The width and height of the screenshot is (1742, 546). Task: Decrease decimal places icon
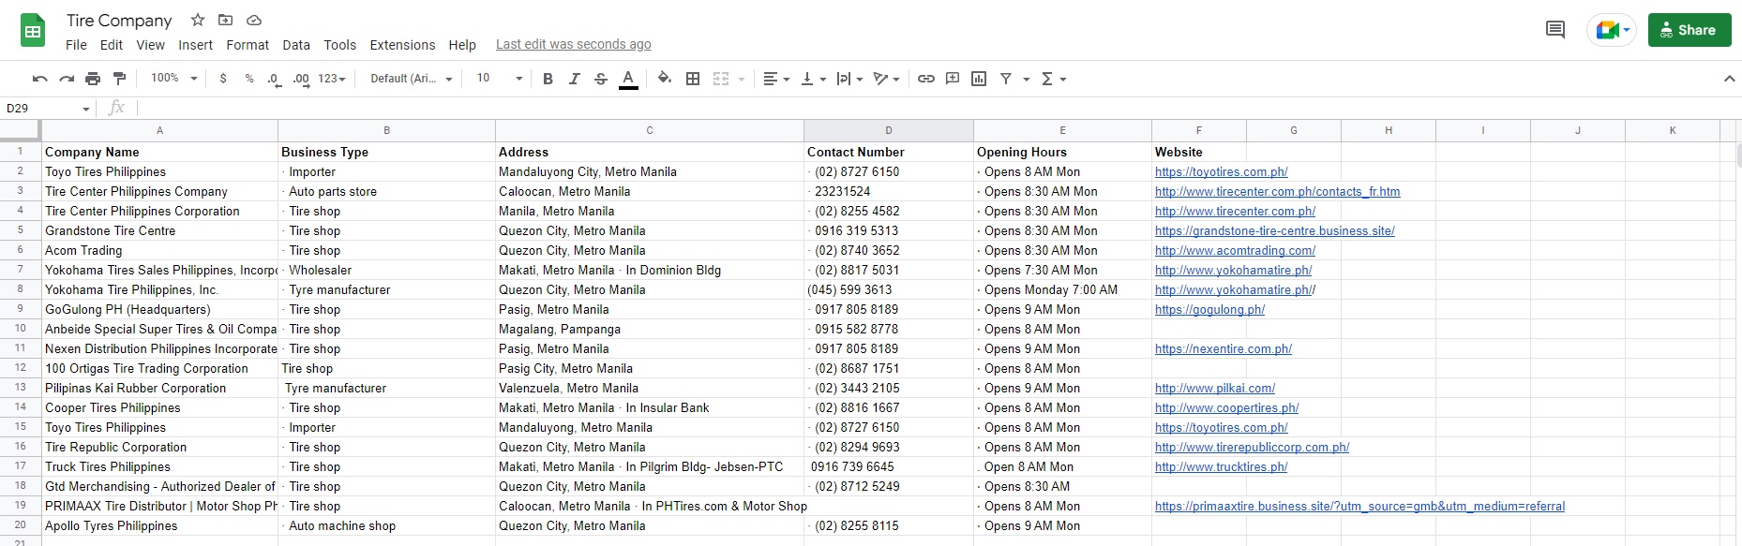coord(274,79)
